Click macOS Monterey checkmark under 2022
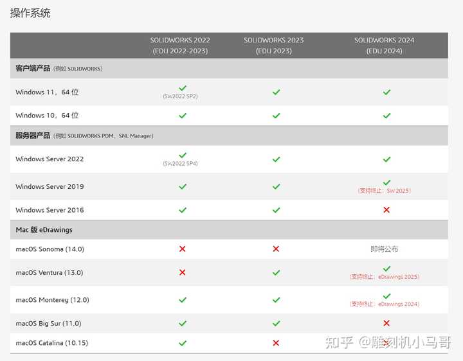Viewport: 463px width, 361px height. point(183,300)
